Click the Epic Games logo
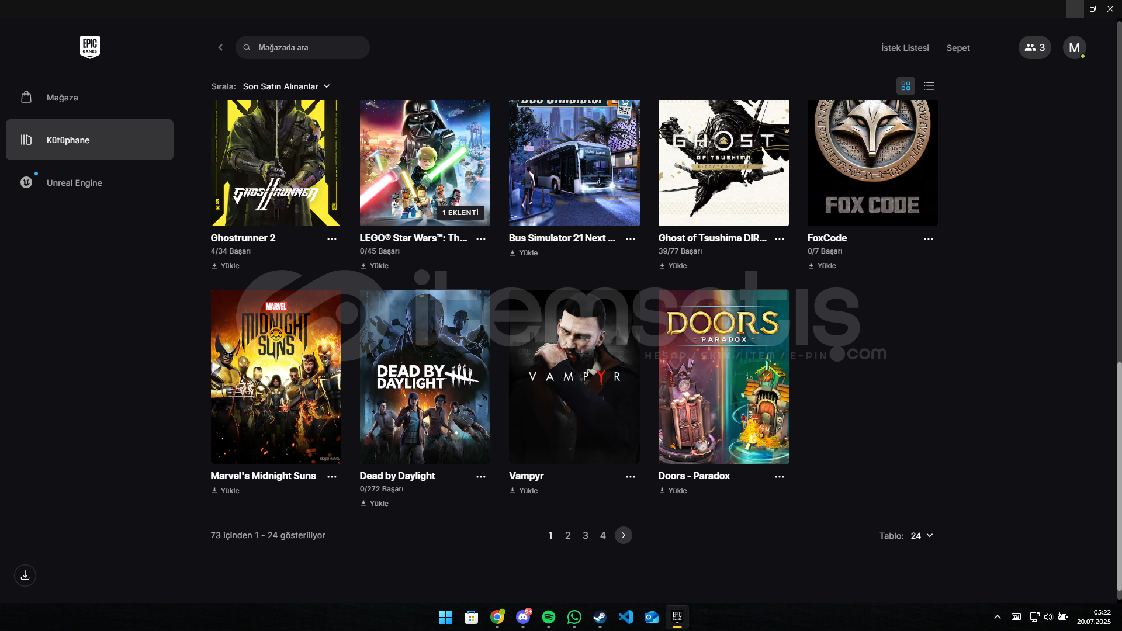This screenshot has height=631, width=1122. pos(89,47)
